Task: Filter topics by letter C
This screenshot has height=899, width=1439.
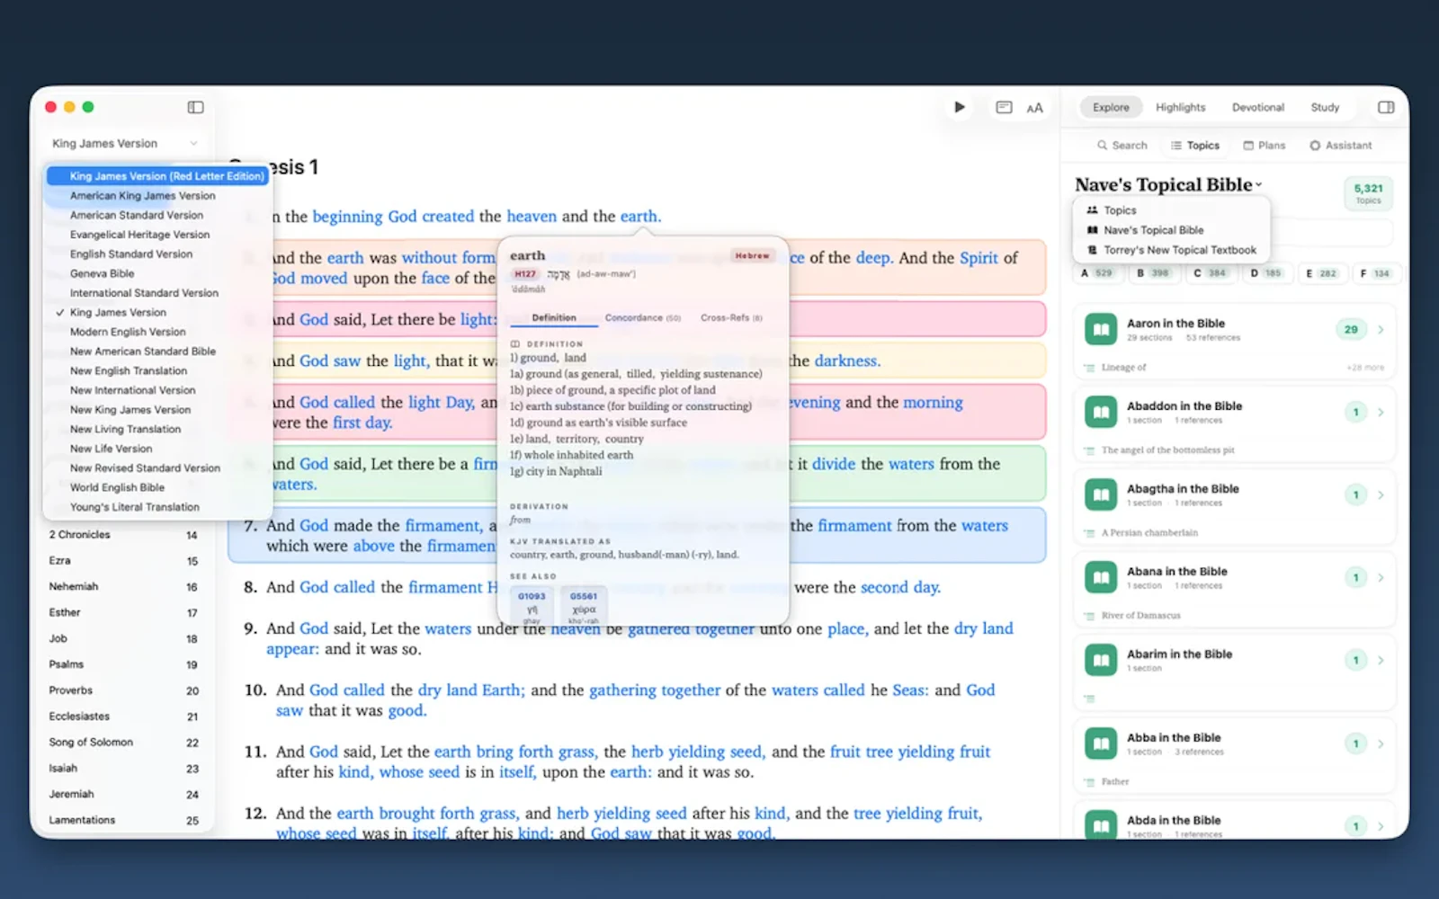Action: point(1209,273)
